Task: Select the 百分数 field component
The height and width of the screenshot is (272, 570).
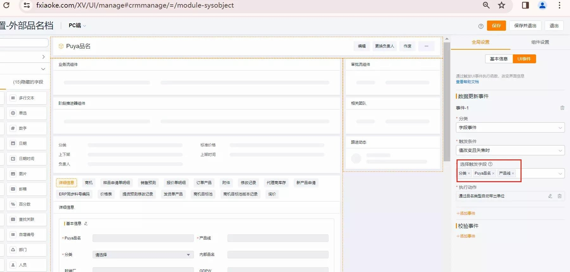Action: click(27, 204)
